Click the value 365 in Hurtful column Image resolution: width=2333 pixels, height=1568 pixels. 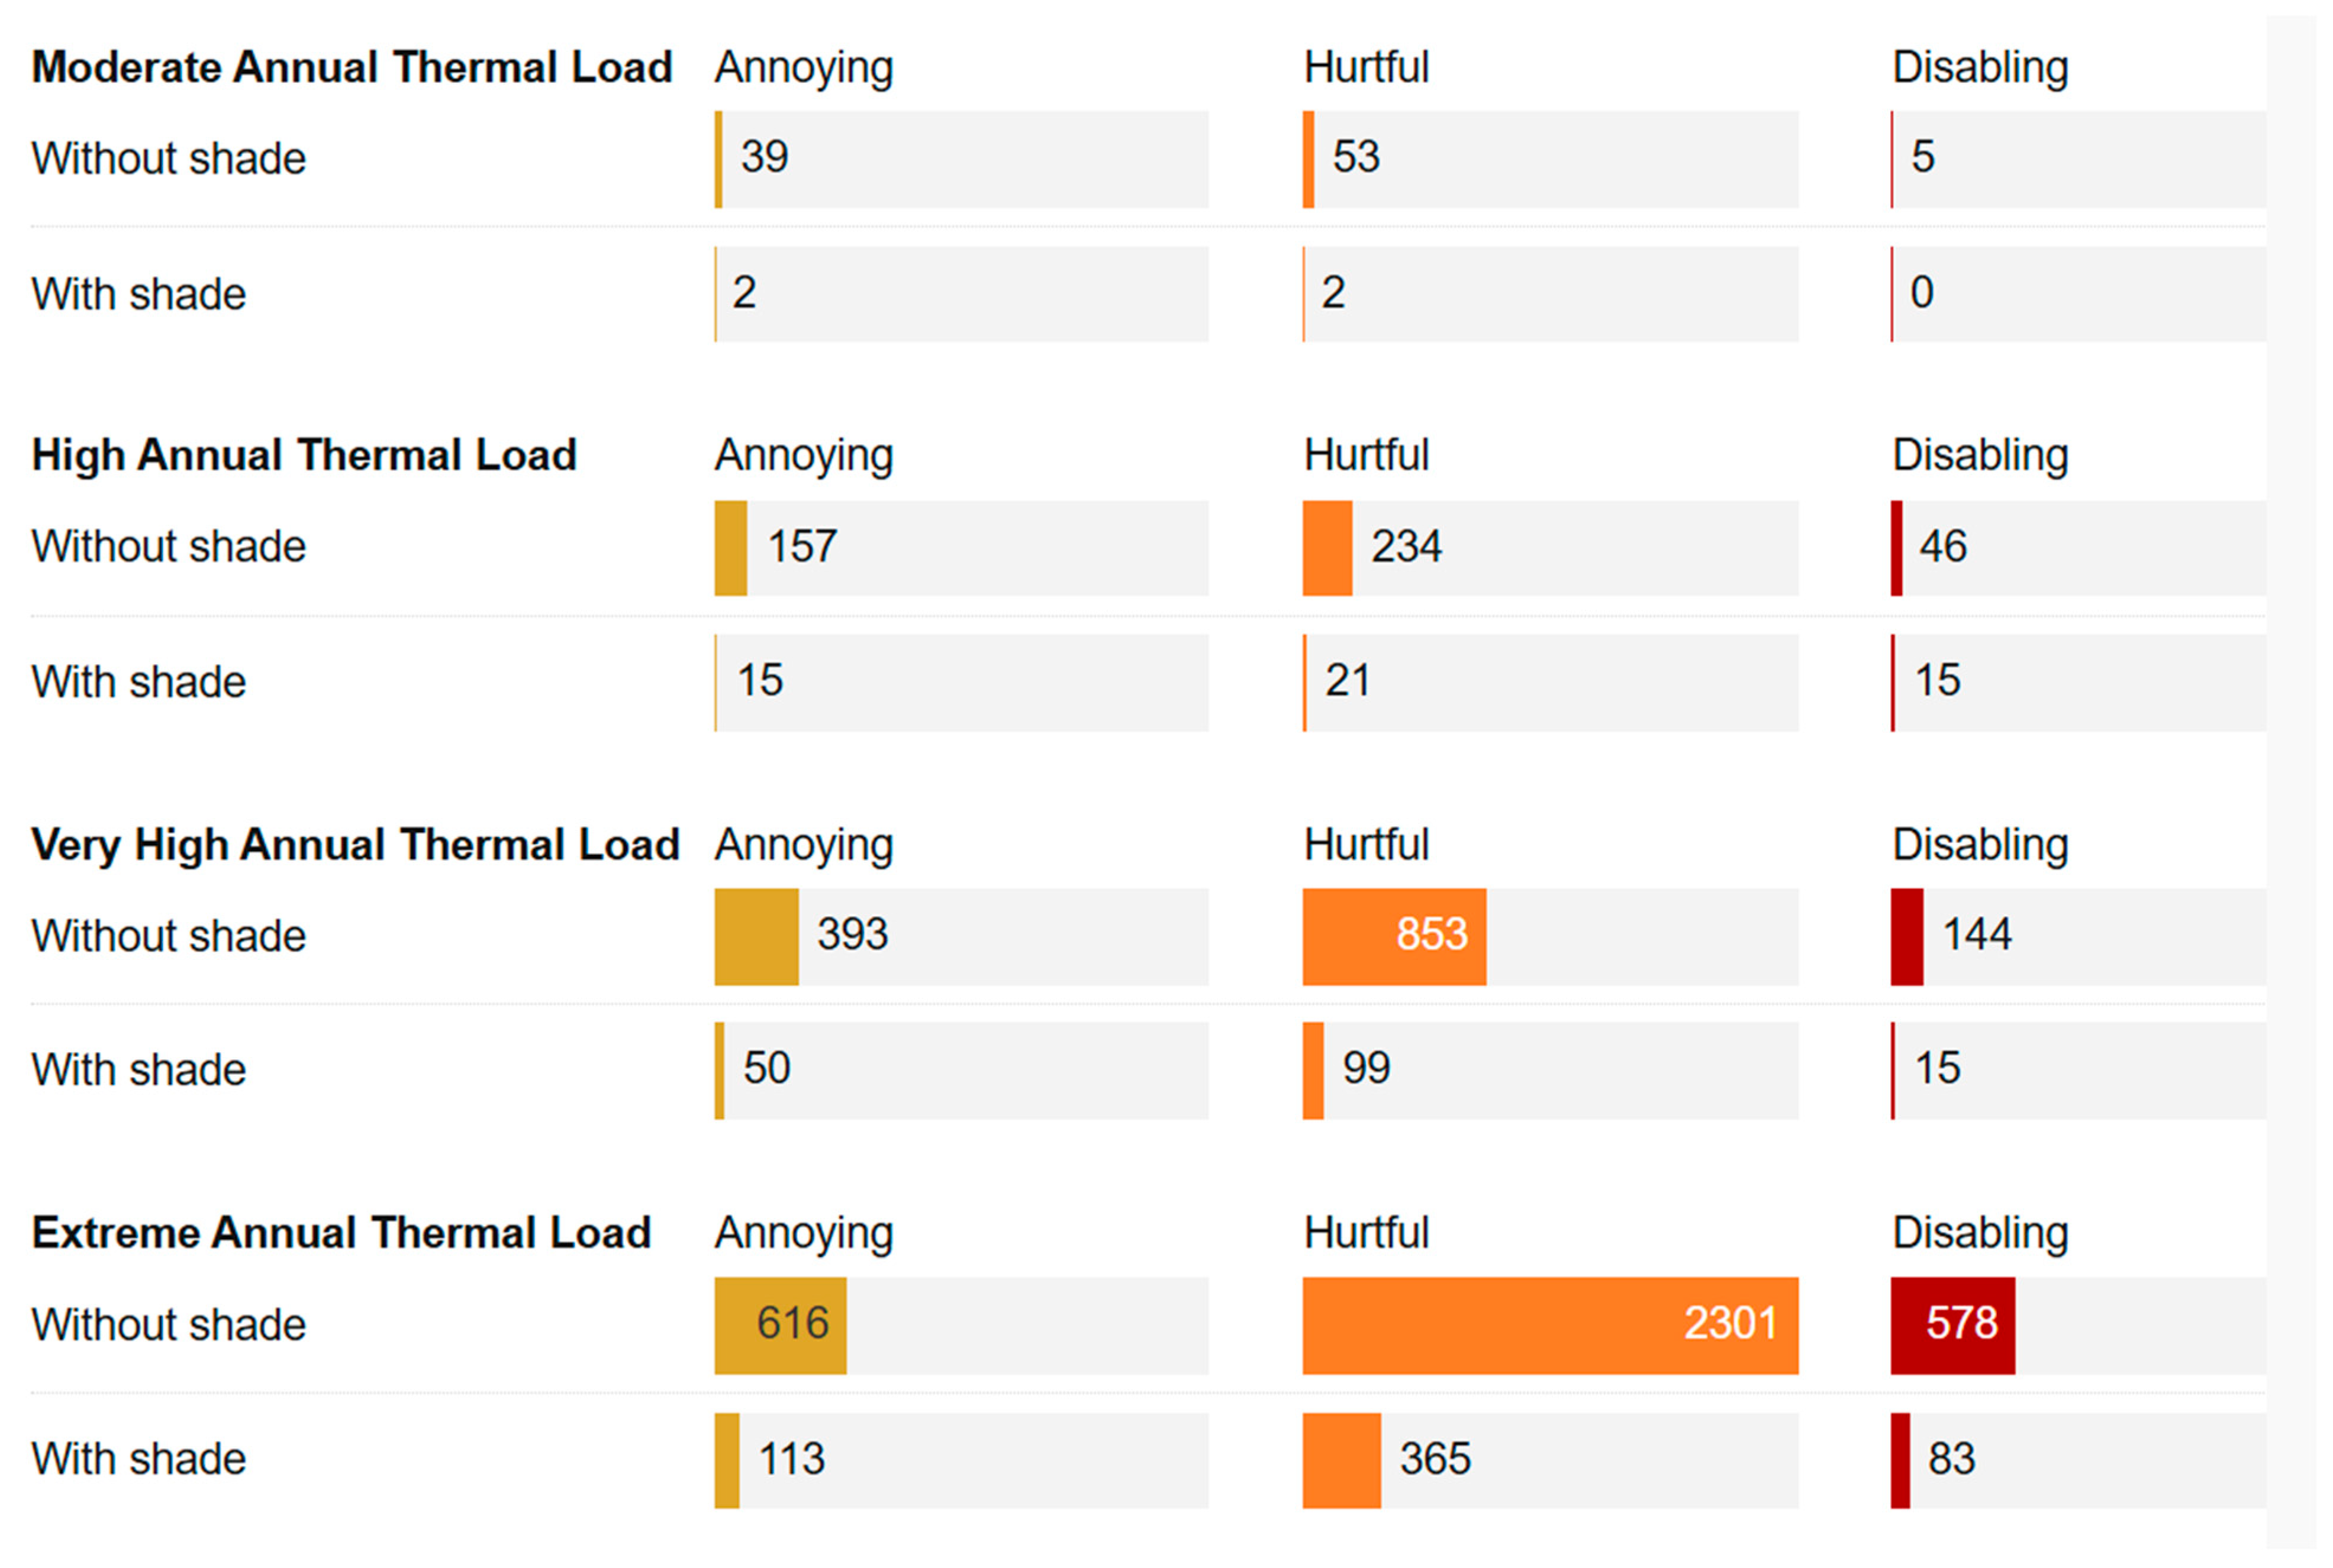click(x=1435, y=1459)
